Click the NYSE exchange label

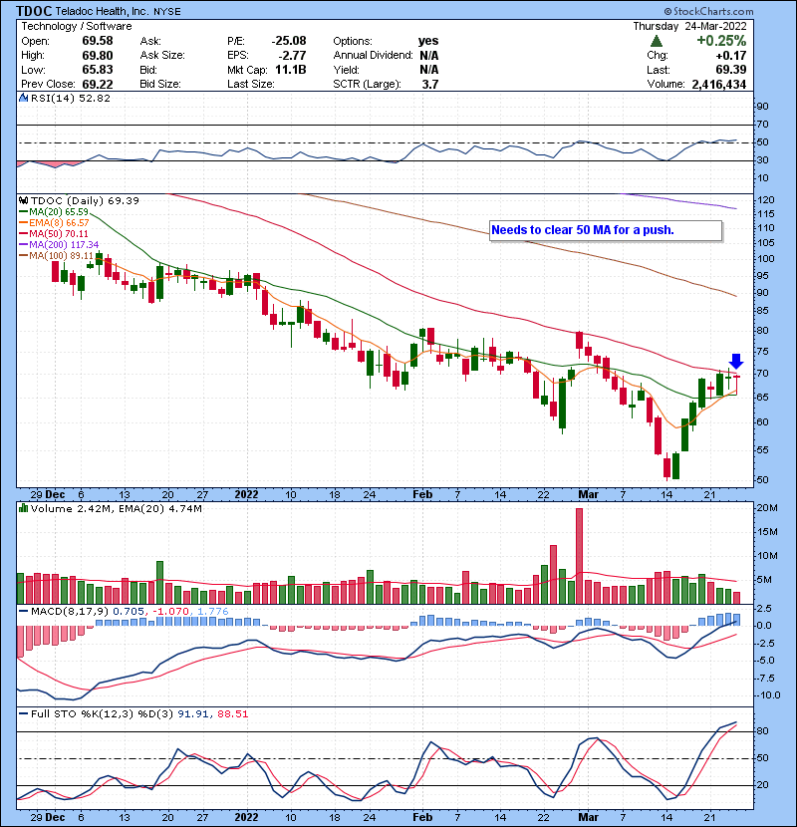(x=166, y=12)
